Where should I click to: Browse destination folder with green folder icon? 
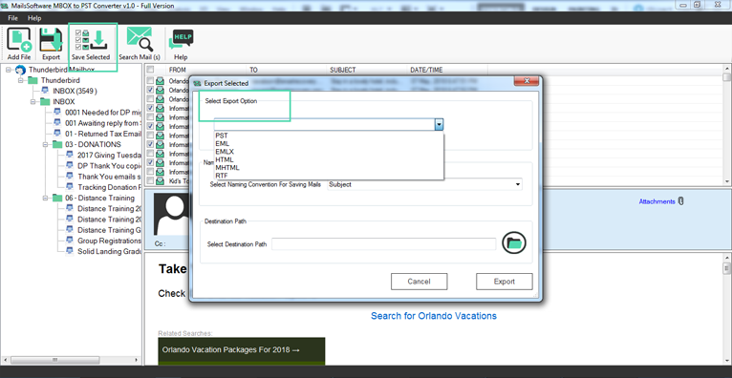[514, 242]
